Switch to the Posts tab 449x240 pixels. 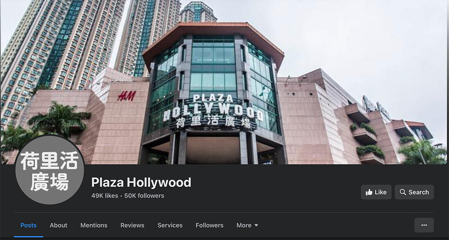click(x=28, y=225)
